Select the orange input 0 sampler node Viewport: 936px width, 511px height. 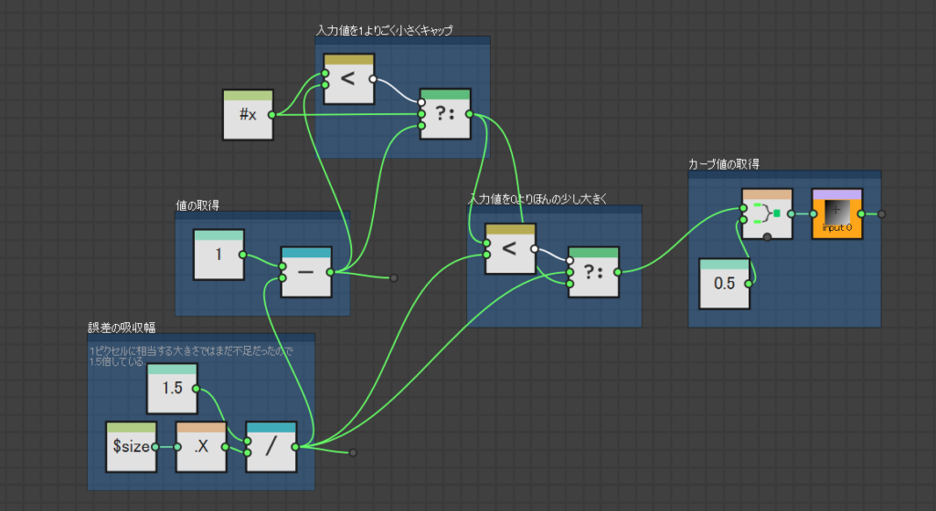tap(836, 215)
